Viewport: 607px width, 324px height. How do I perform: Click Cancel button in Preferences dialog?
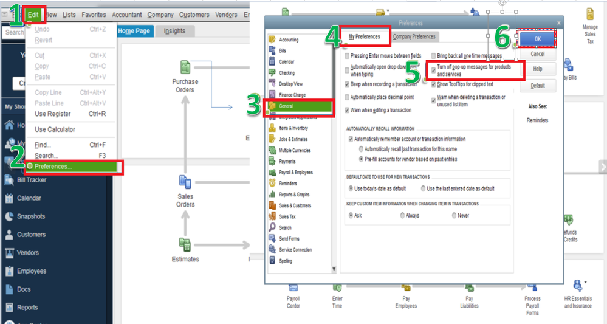pyautogui.click(x=537, y=54)
